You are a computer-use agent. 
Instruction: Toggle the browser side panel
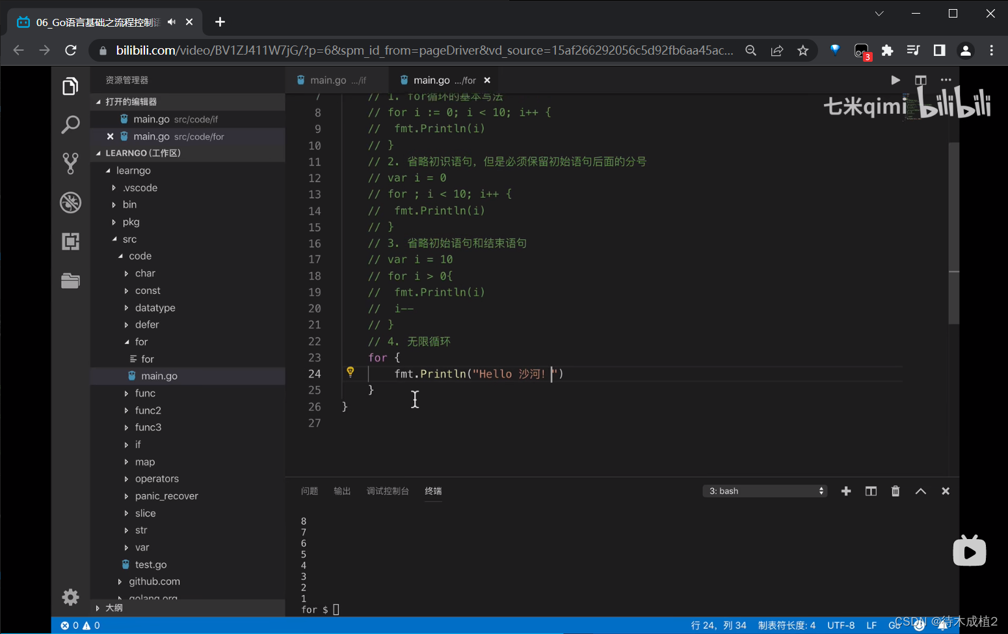tap(939, 50)
